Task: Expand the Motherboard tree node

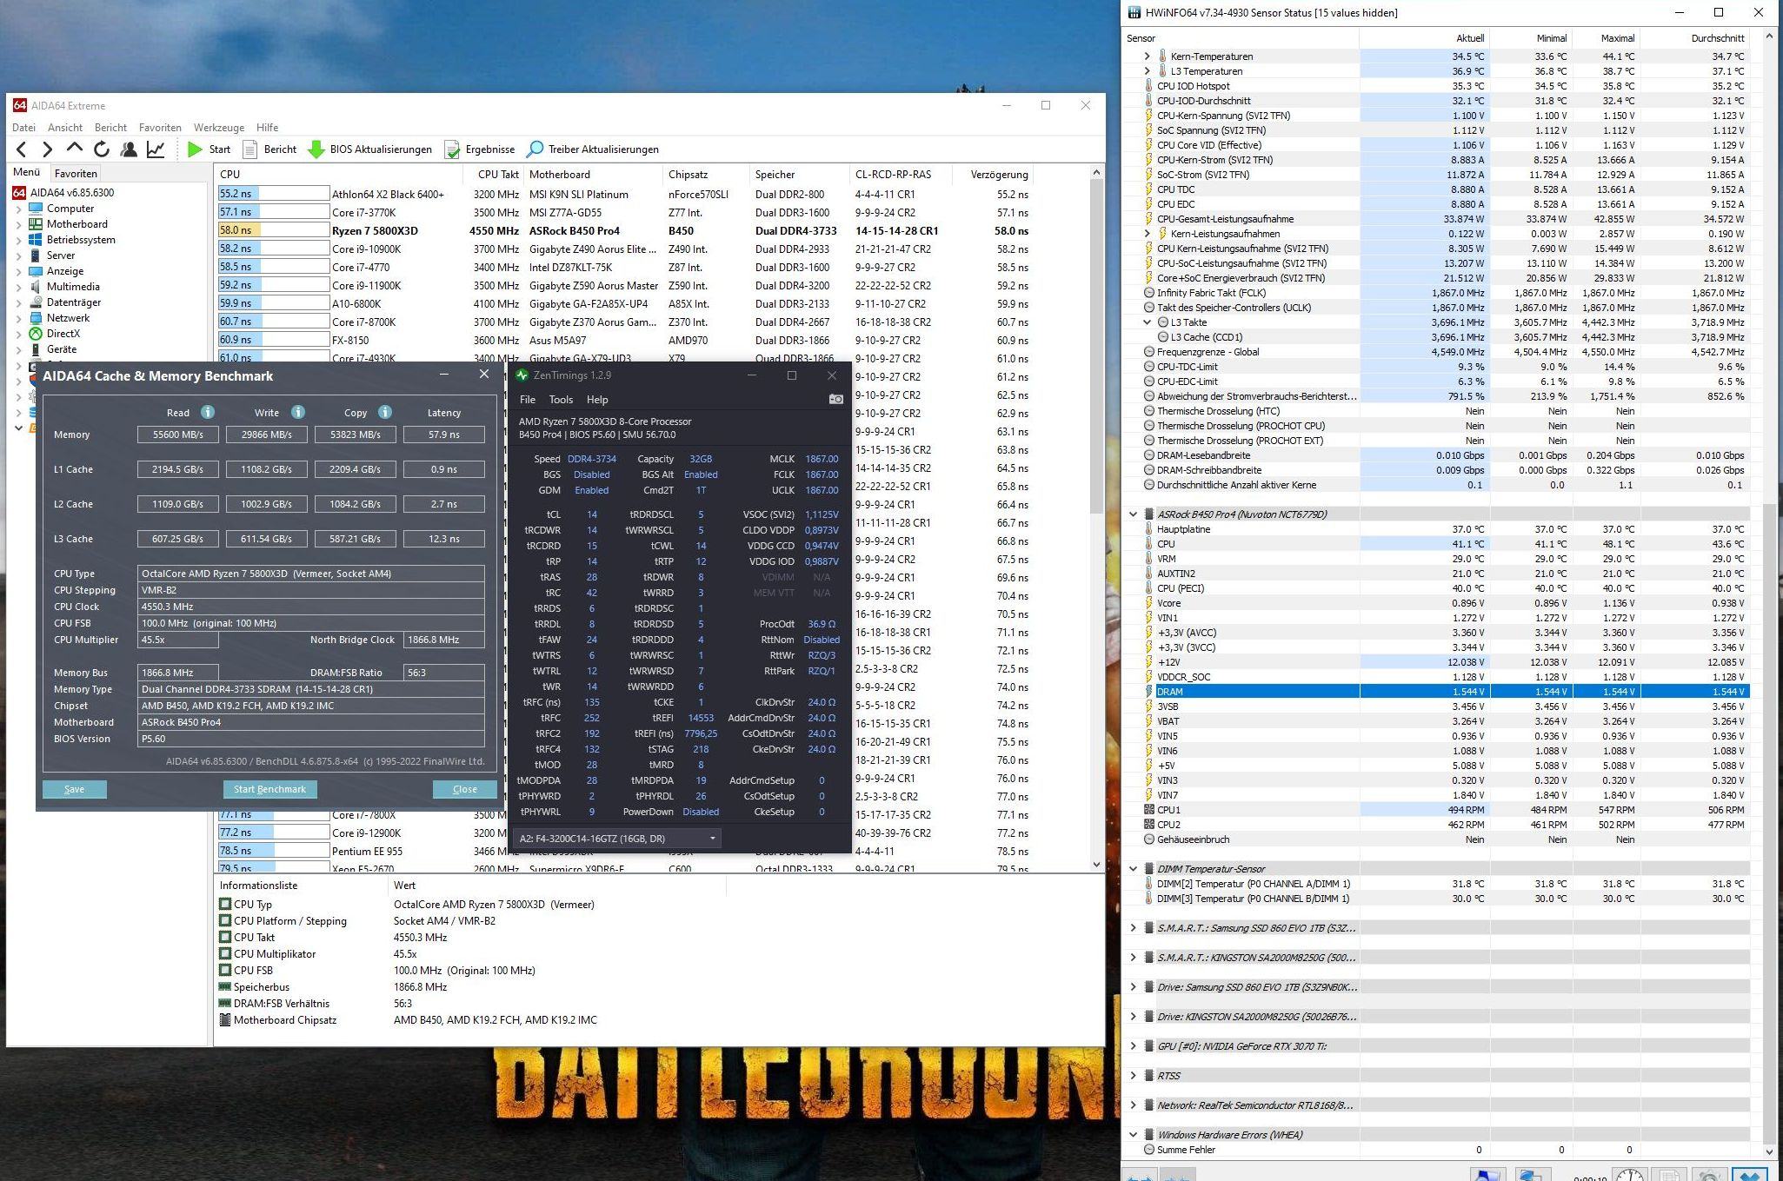Action: click(x=19, y=224)
